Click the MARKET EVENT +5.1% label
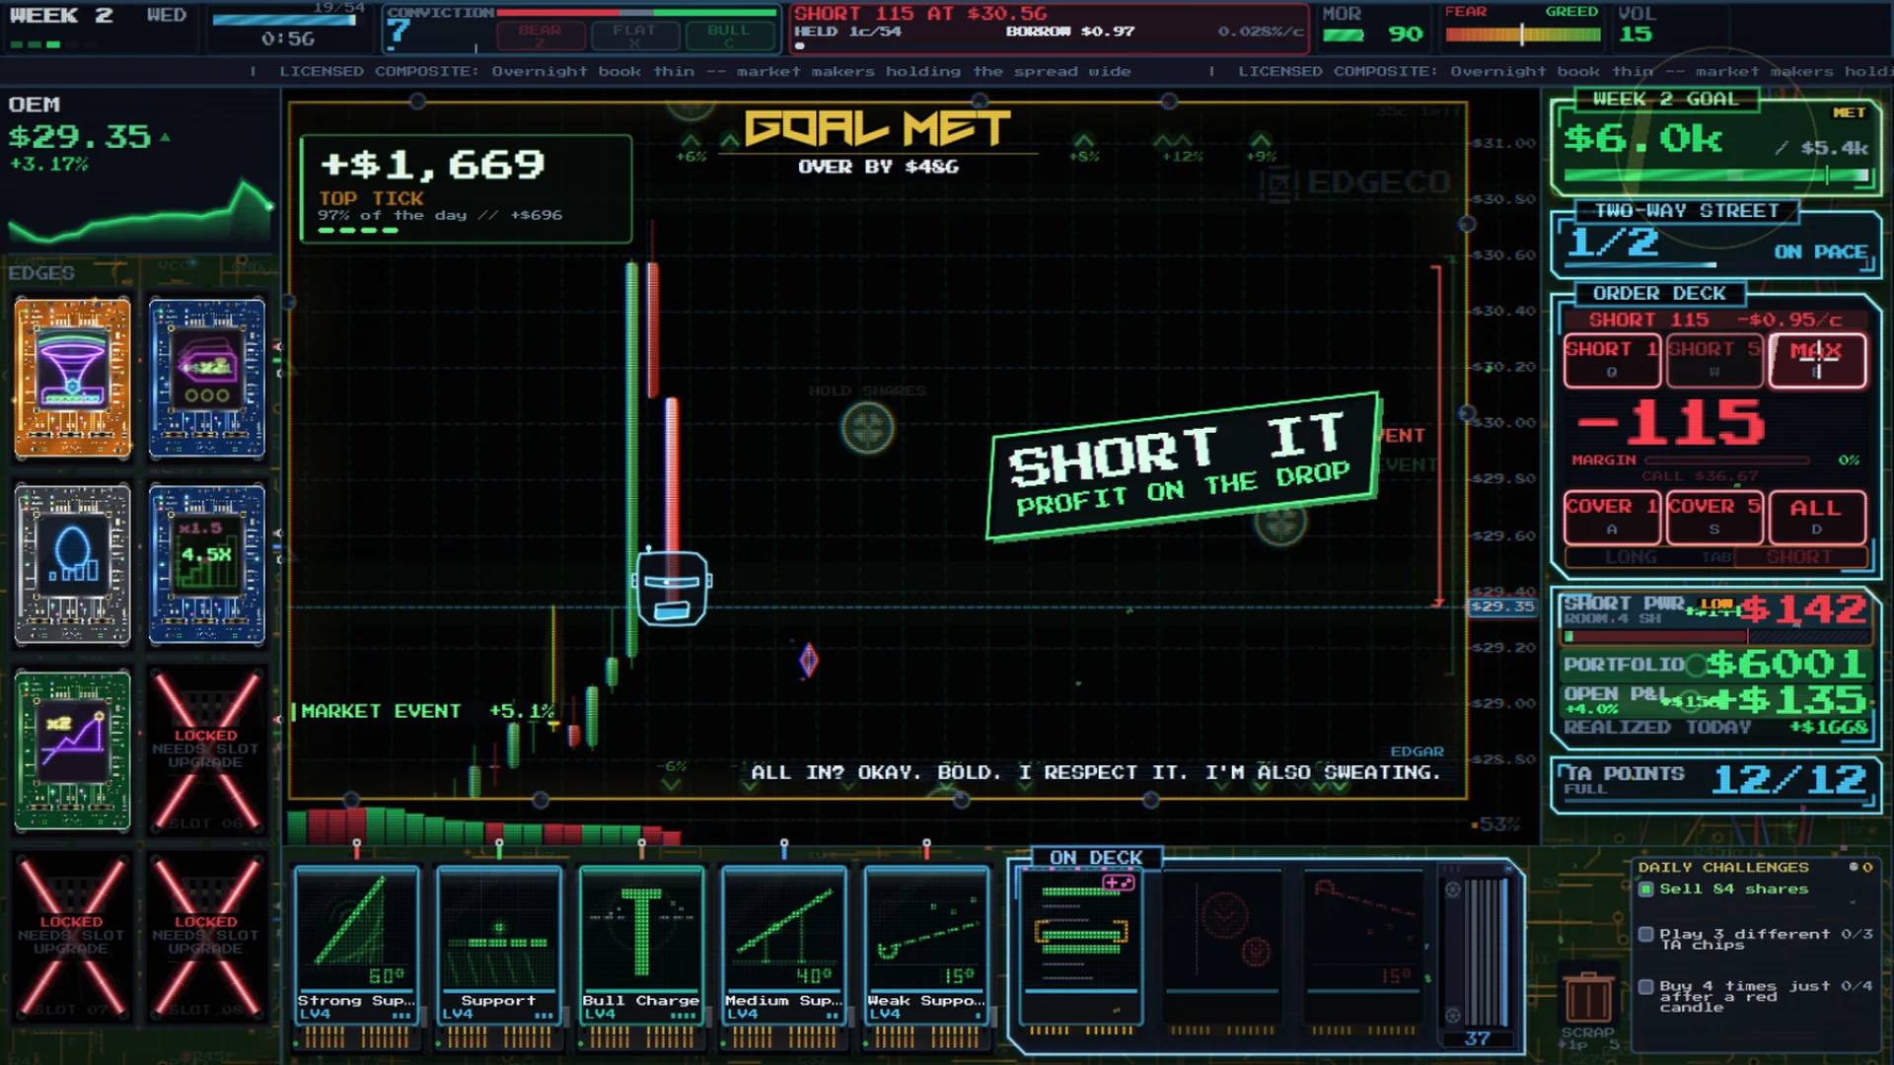 tap(427, 711)
